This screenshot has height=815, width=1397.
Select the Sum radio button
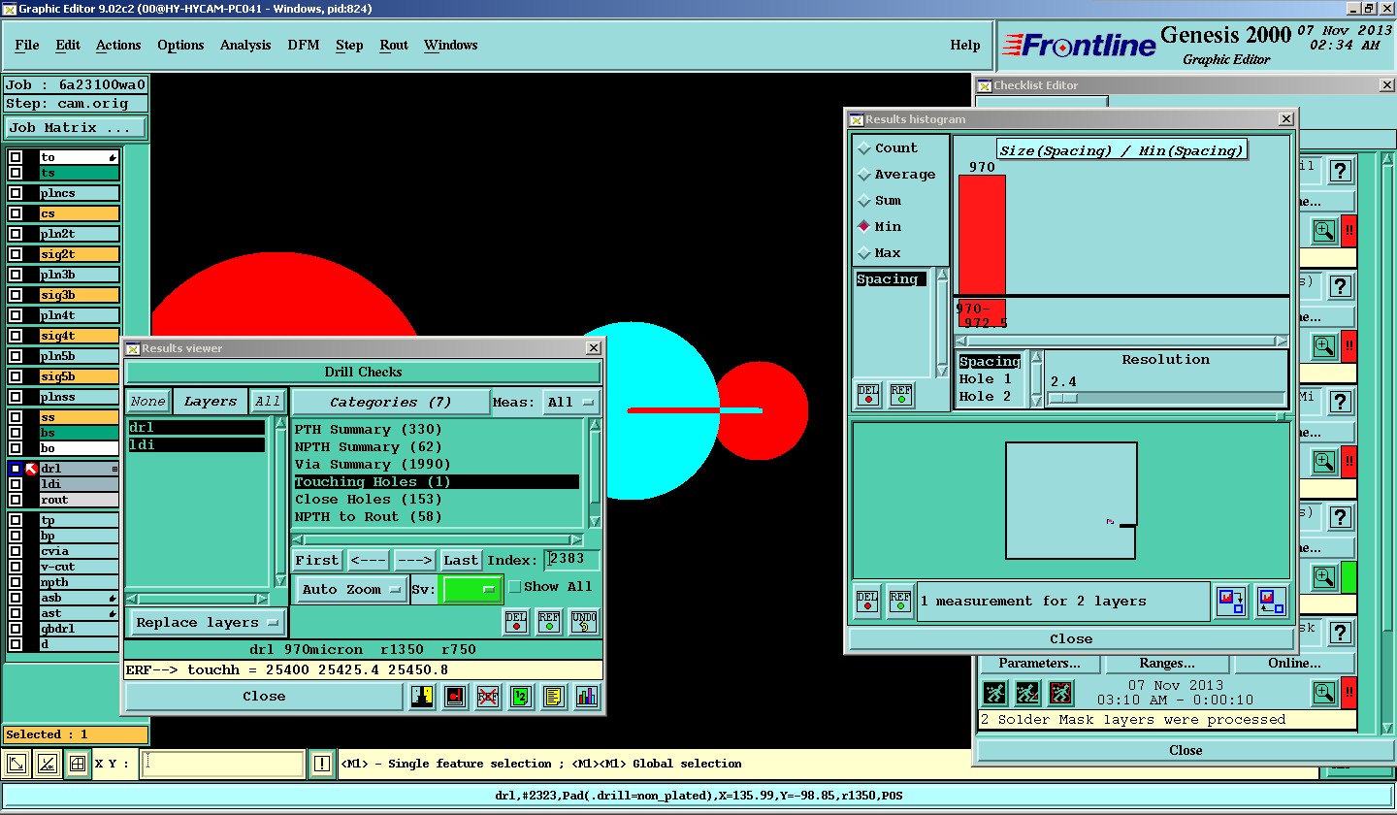point(863,201)
